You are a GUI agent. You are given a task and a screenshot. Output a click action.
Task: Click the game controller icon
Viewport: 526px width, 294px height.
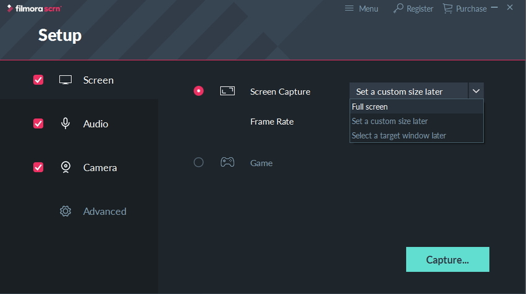click(x=228, y=162)
